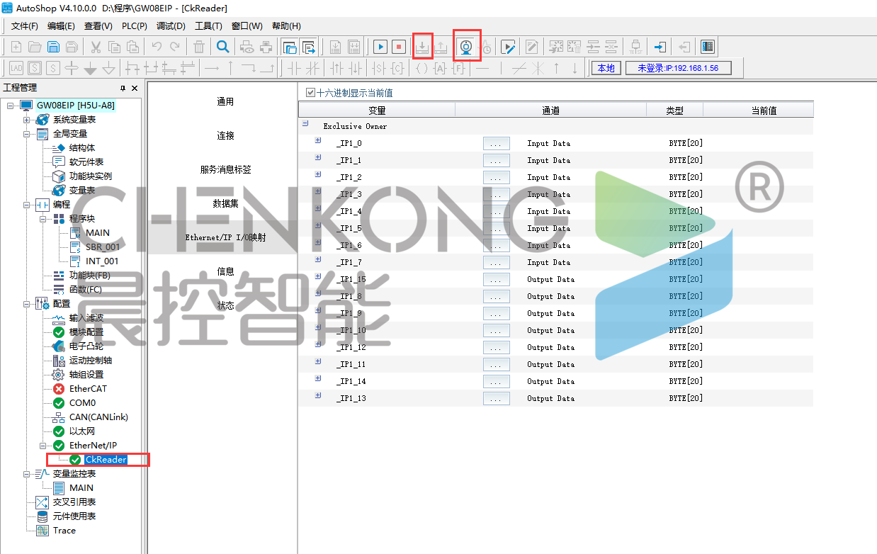Switch to the 通用 tab
This screenshot has width=877, height=554.
pos(225,102)
